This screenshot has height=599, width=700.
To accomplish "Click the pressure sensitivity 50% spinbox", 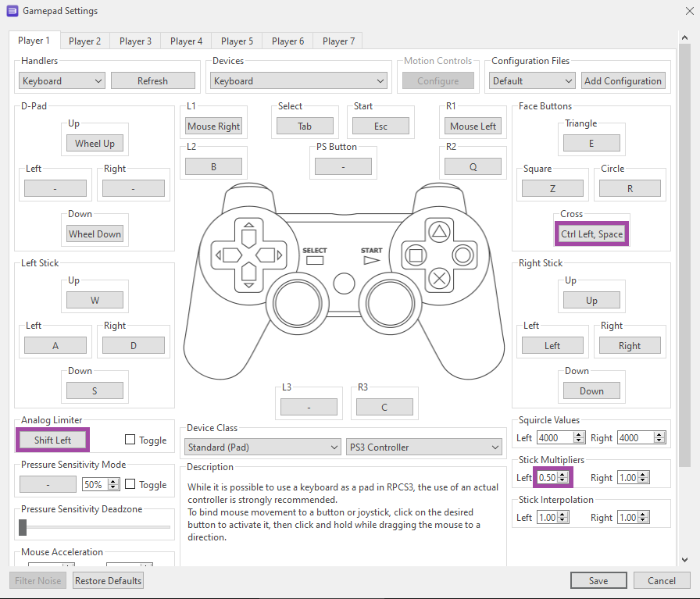I will pos(101,484).
